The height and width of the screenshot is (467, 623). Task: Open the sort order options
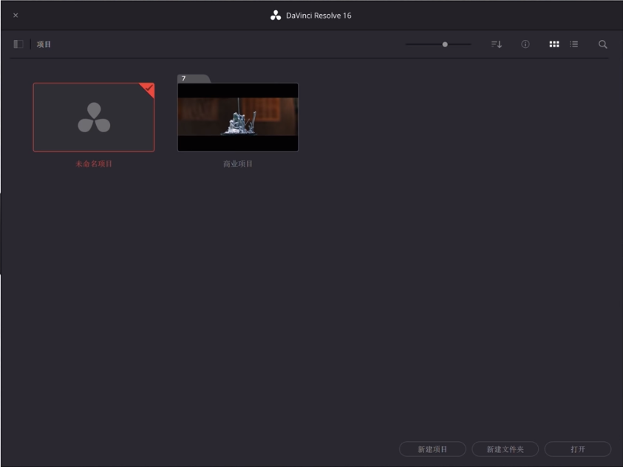[x=496, y=44]
